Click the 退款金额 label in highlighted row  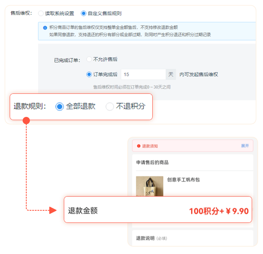(83, 211)
